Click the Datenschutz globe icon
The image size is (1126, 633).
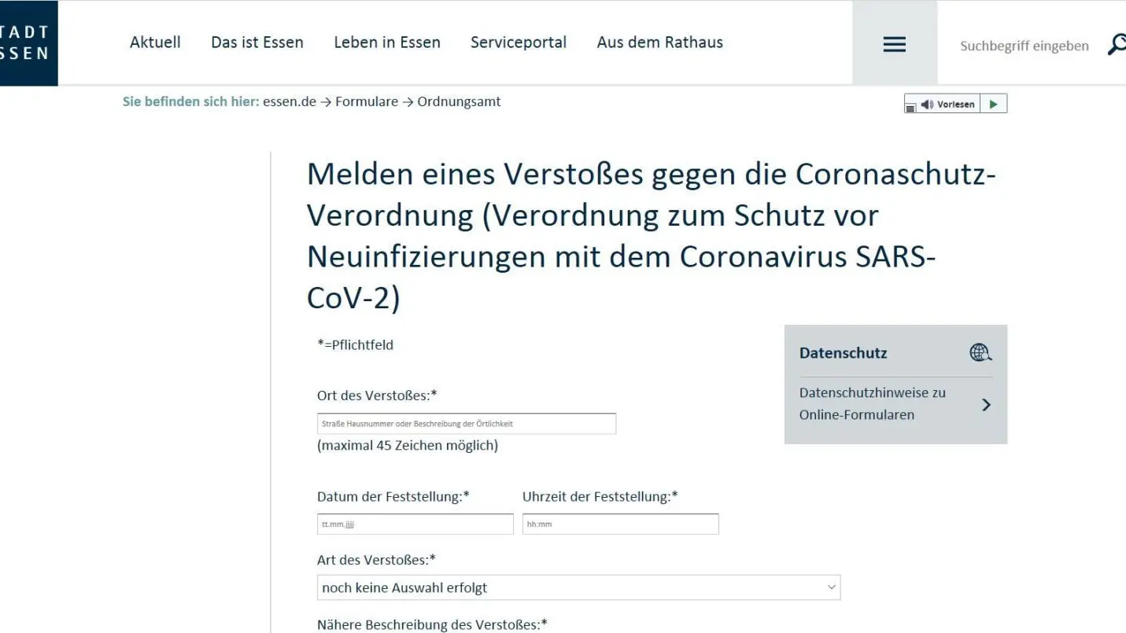point(980,353)
